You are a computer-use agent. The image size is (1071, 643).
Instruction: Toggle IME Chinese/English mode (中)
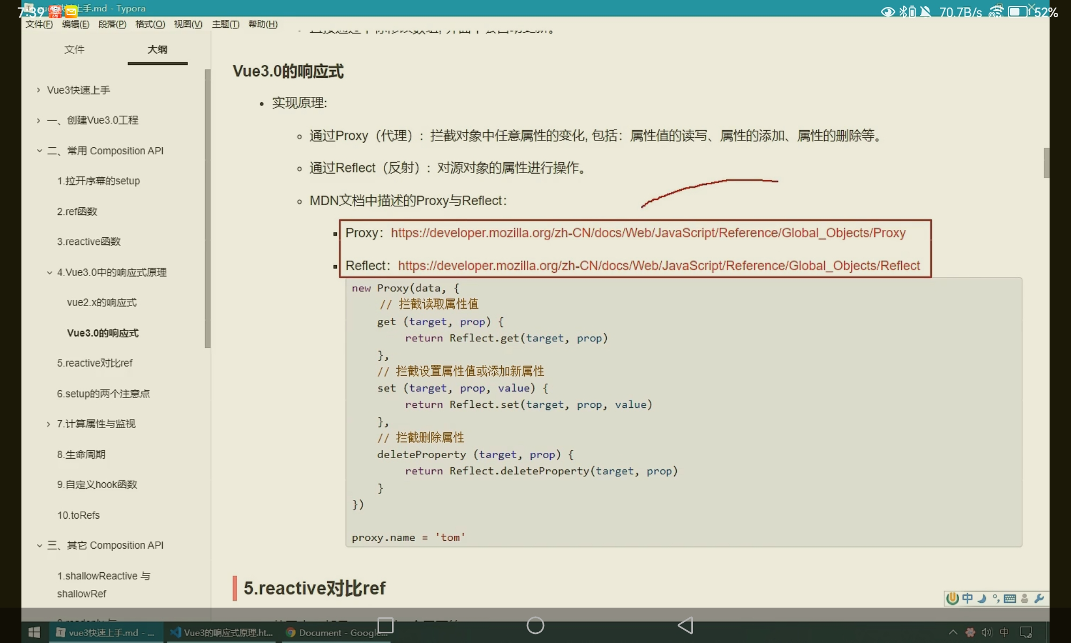point(967,599)
